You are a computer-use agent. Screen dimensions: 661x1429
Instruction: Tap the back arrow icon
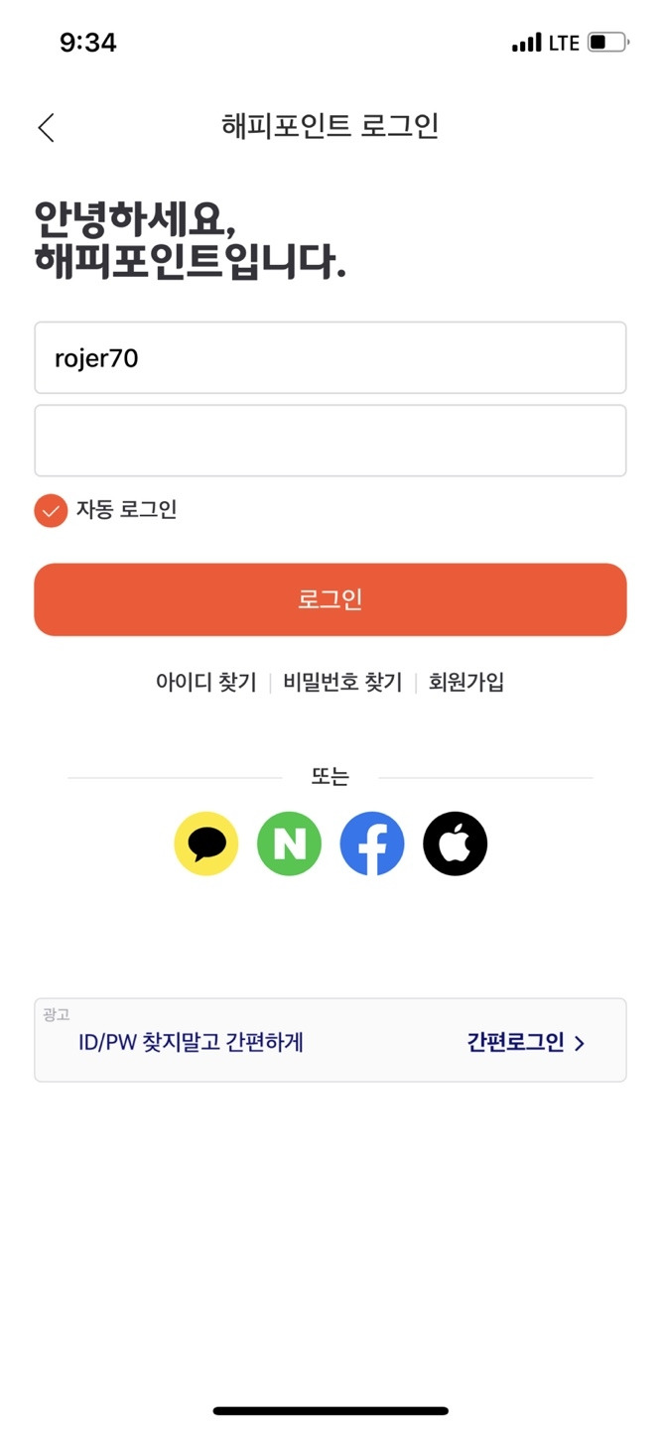pyautogui.click(x=46, y=127)
